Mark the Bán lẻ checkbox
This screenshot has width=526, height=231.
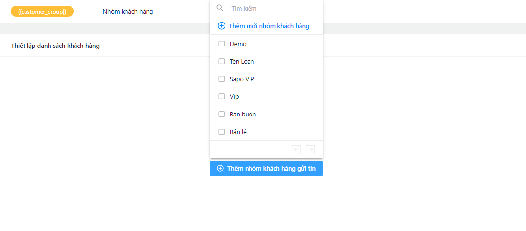tap(222, 132)
